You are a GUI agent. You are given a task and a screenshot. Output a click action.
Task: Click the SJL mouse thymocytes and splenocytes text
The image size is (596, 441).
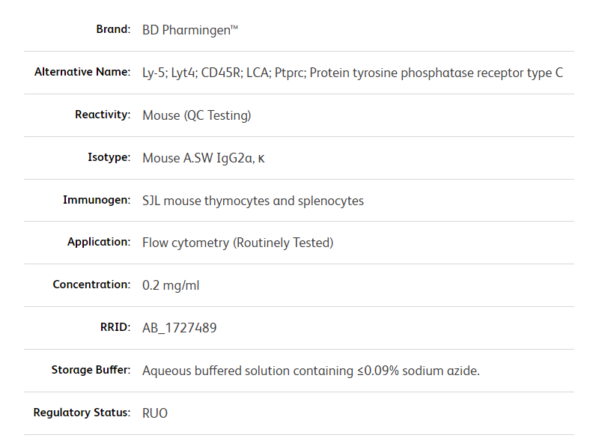pyautogui.click(x=253, y=201)
